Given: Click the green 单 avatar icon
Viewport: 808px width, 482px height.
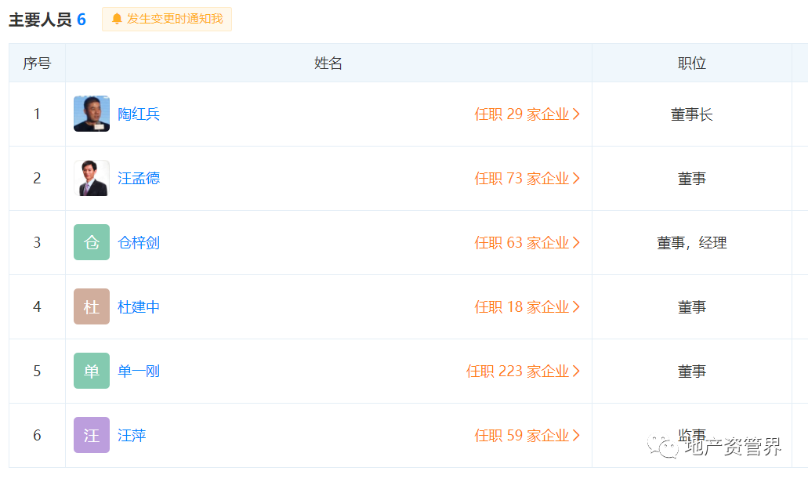Looking at the screenshot, I should pos(92,371).
